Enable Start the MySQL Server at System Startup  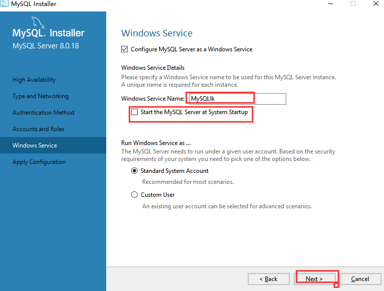[135, 112]
